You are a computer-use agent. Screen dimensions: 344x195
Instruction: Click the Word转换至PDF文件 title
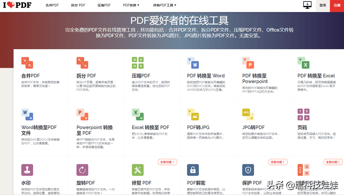(x=39, y=130)
